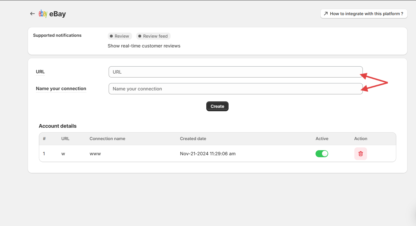Click the Connection name column header
The image size is (416, 226).
tap(107, 139)
